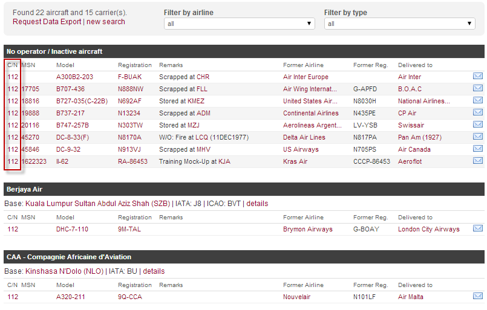This screenshot has width=487, height=310.
Task: Click the envelope icon for N13234 row
Action: pos(477,112)
